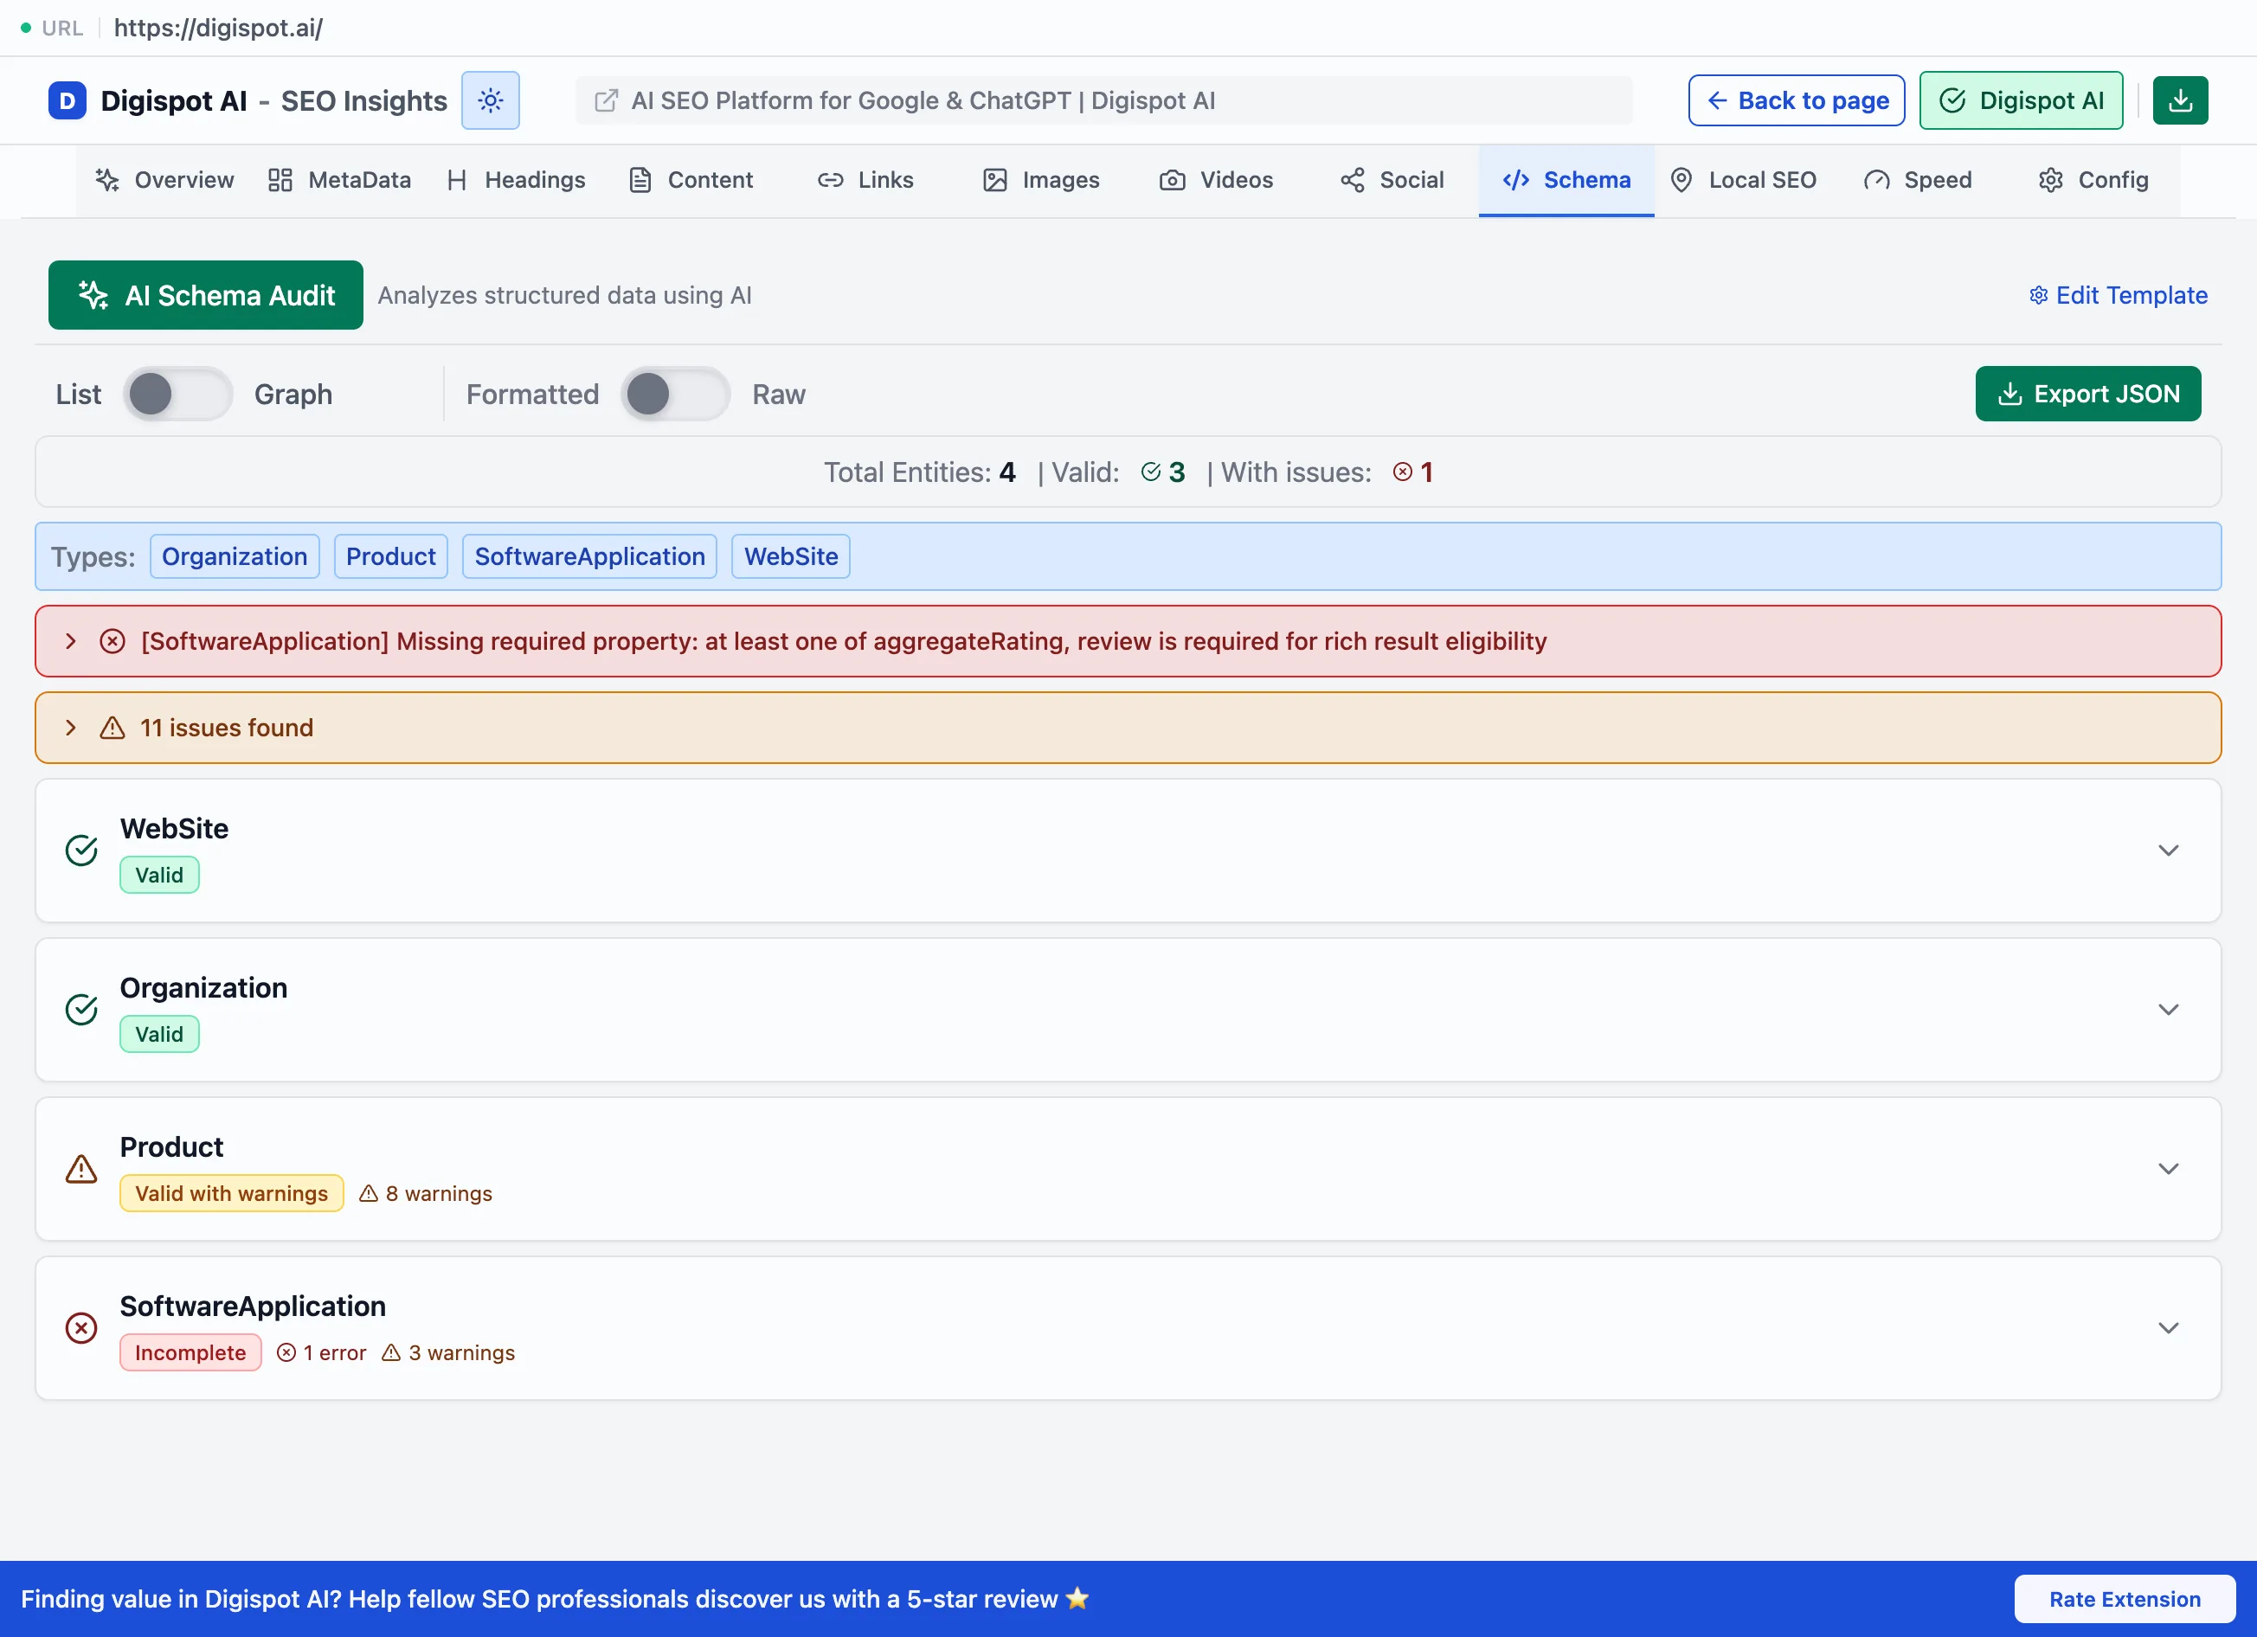Click the Incomplete status badge
2257x1637 pixels.
pyautogui.click(x=190, y=1352)
